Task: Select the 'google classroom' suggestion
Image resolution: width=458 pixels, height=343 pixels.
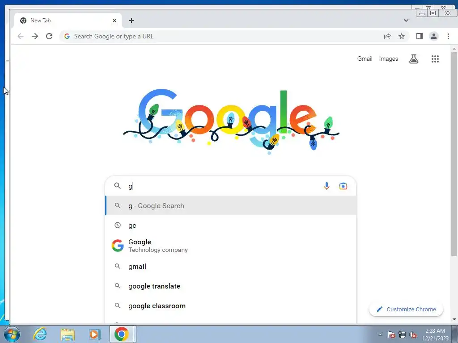Action: (231, 305)
